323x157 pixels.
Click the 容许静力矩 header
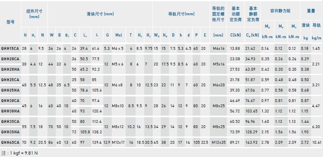pyautogui.click(x=280, y=11)
